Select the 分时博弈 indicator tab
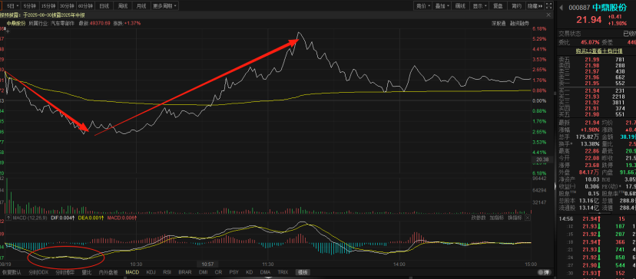This screenshot has height=279, width=636. click(65, 273)
